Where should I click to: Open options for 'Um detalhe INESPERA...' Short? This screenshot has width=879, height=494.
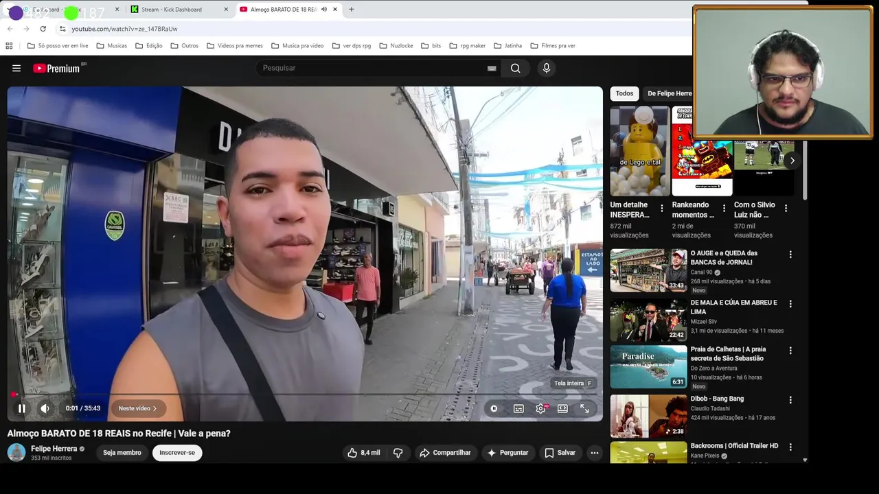662,208
